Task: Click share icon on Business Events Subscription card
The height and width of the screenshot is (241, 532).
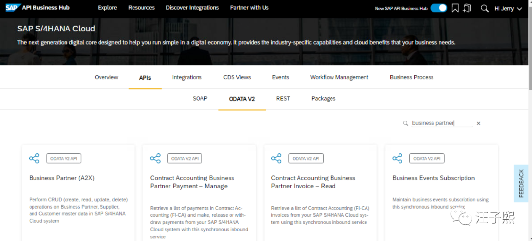Action: [398, 158]
